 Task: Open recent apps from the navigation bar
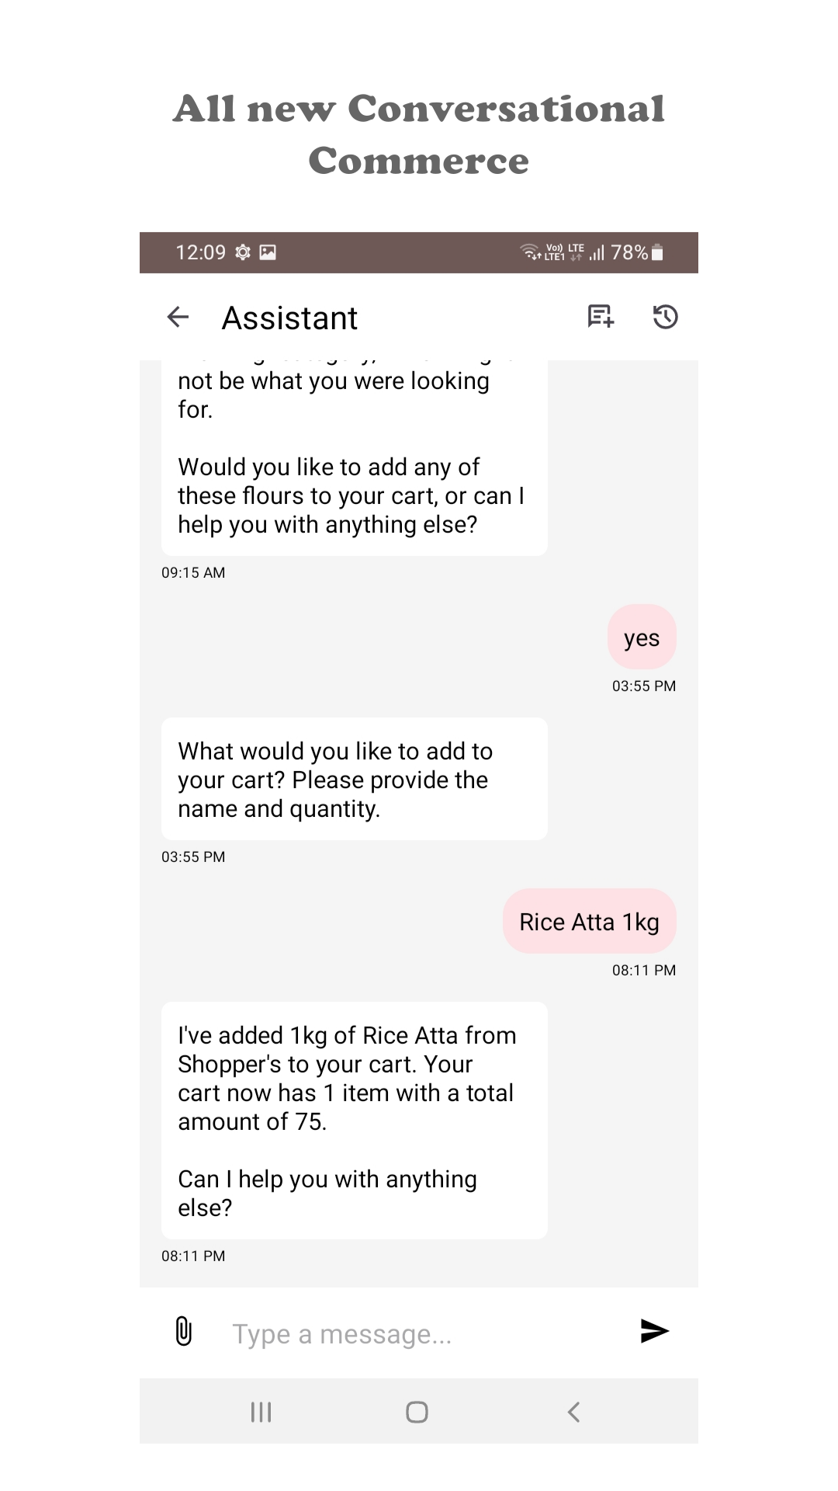click(260, 1413)
